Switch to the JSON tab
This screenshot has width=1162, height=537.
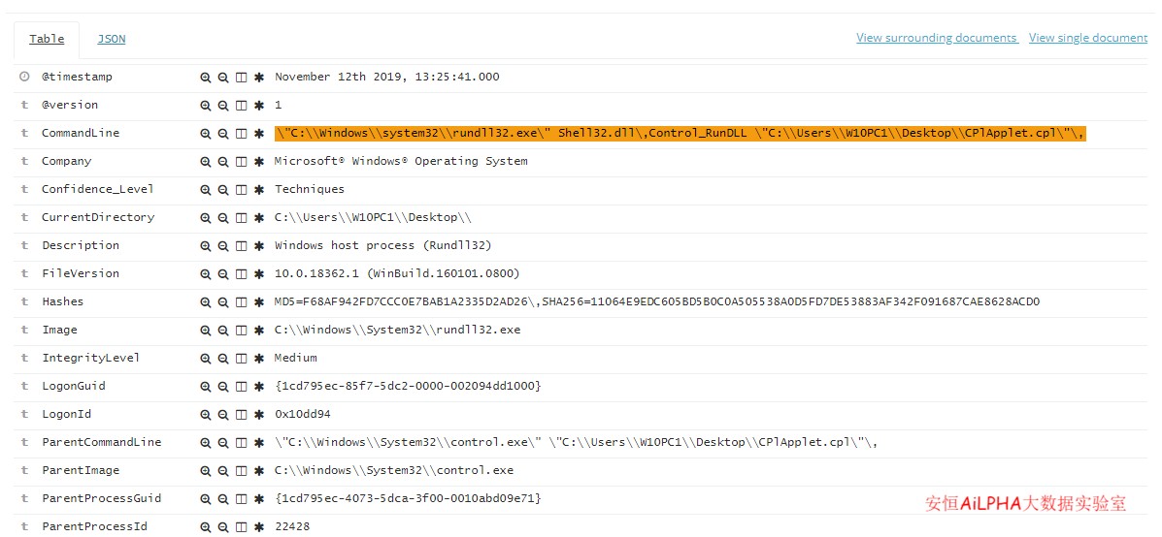coord(111,39)
